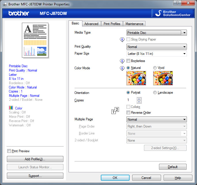Click the Natural color mode sample image
The width and height of the screenshot is (197, 185).
[x=136, y=78]
